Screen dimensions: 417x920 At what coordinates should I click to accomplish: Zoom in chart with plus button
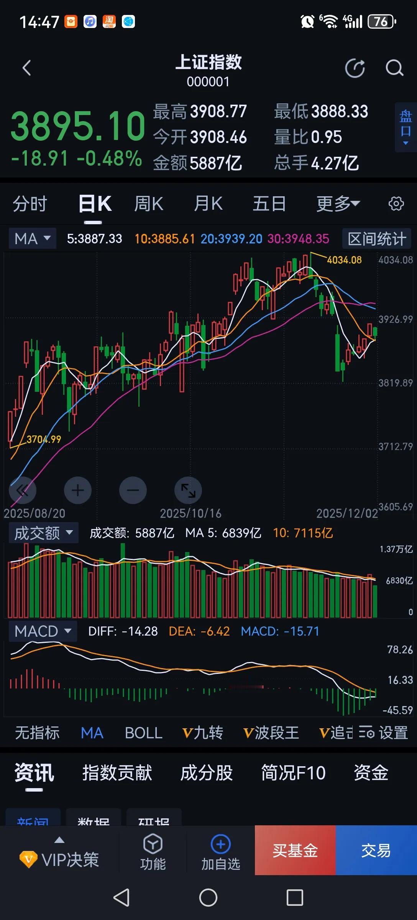[78, 490]
